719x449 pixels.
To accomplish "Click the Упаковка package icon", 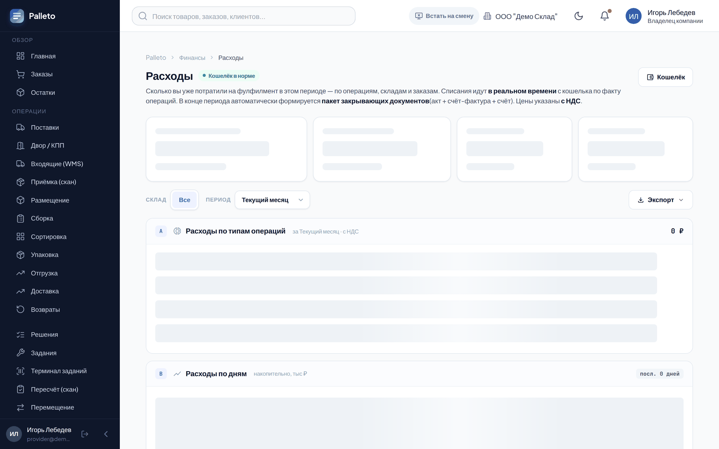I will (x=21, y=255).
